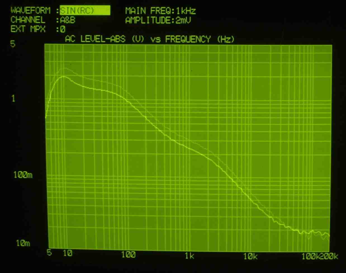Click the 200k label on frequency axis

click(x=329, y=256)
